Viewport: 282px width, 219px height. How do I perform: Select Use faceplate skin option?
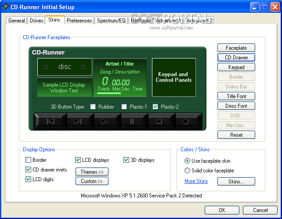click(x=187, y=161)
